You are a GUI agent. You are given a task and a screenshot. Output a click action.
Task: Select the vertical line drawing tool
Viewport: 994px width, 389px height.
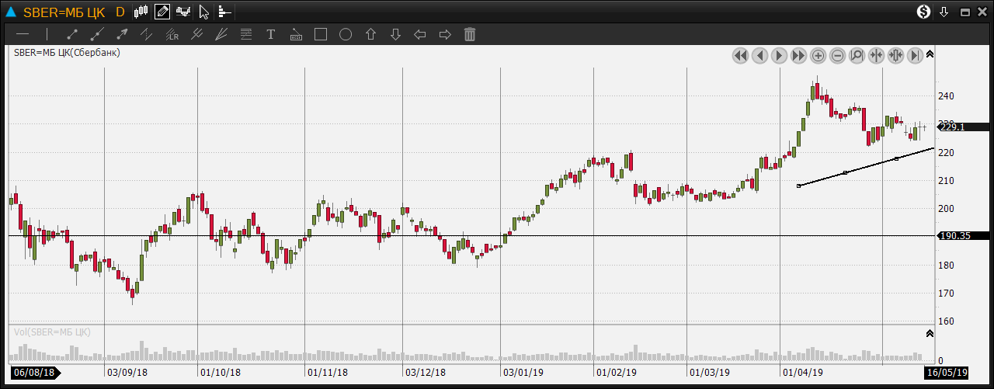(47, 34)
